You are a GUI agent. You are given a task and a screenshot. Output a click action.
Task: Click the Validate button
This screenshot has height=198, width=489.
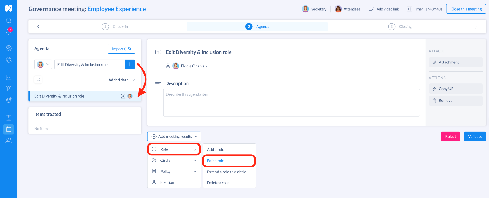475,136
